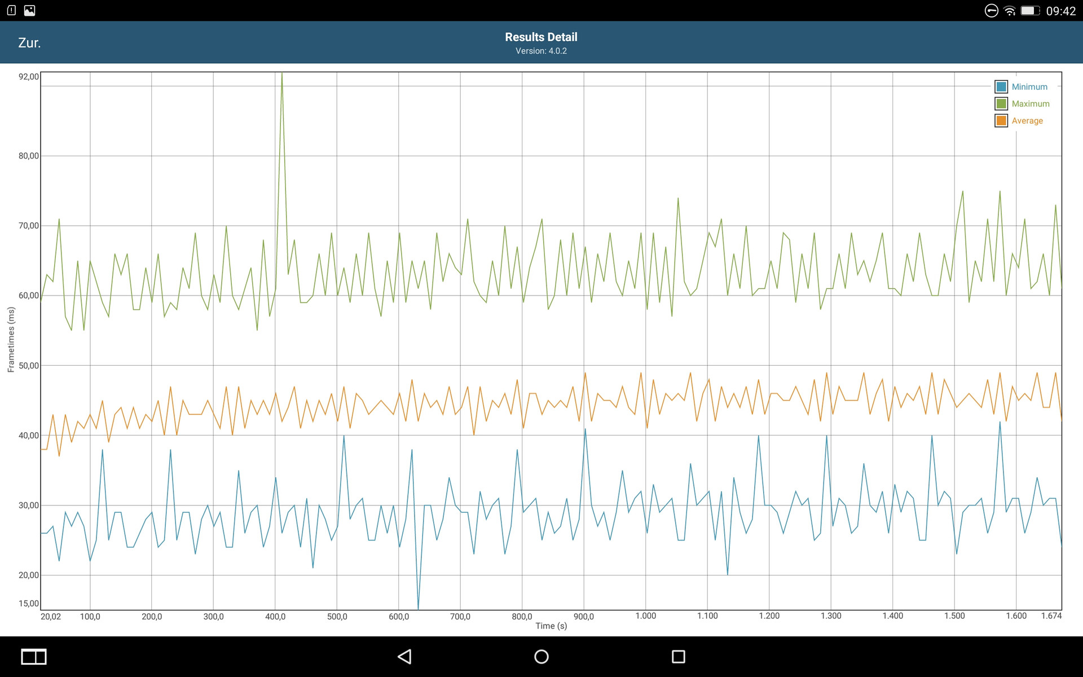Tap the alert notification icon in status bar

pyautogui.click(x=11, y=10)
